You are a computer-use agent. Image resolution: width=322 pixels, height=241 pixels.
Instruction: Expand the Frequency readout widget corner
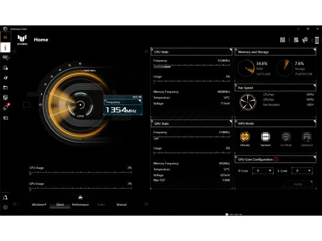(x=140, y=101)
